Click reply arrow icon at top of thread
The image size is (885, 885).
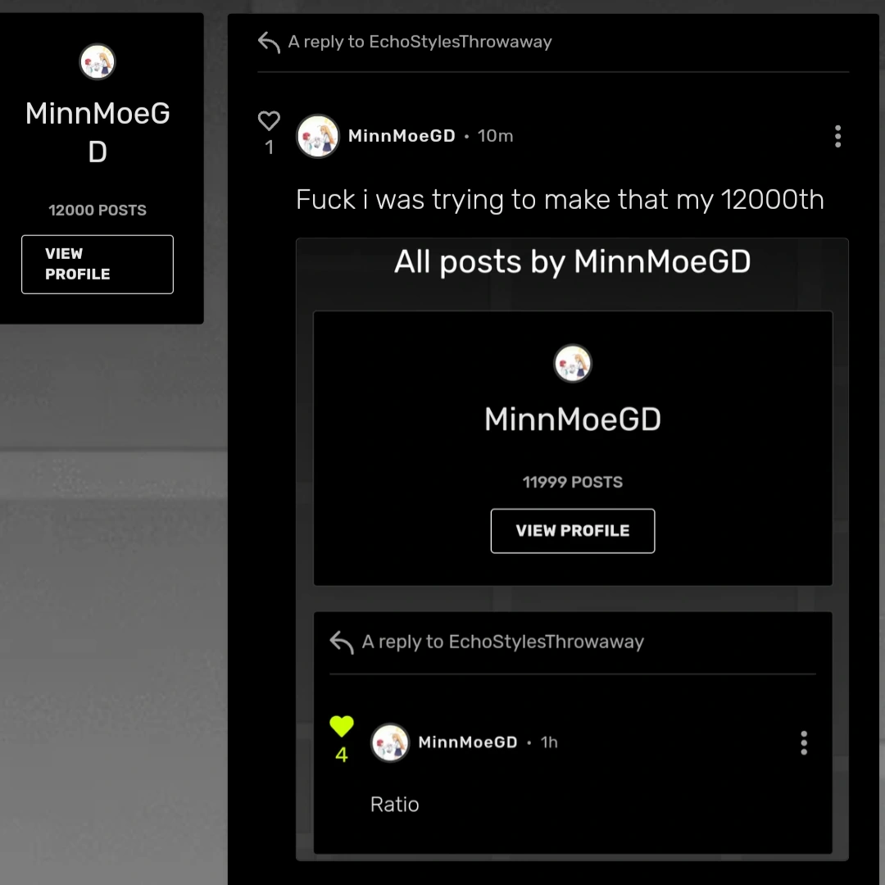pyautogui.click(x=269, y=42)
